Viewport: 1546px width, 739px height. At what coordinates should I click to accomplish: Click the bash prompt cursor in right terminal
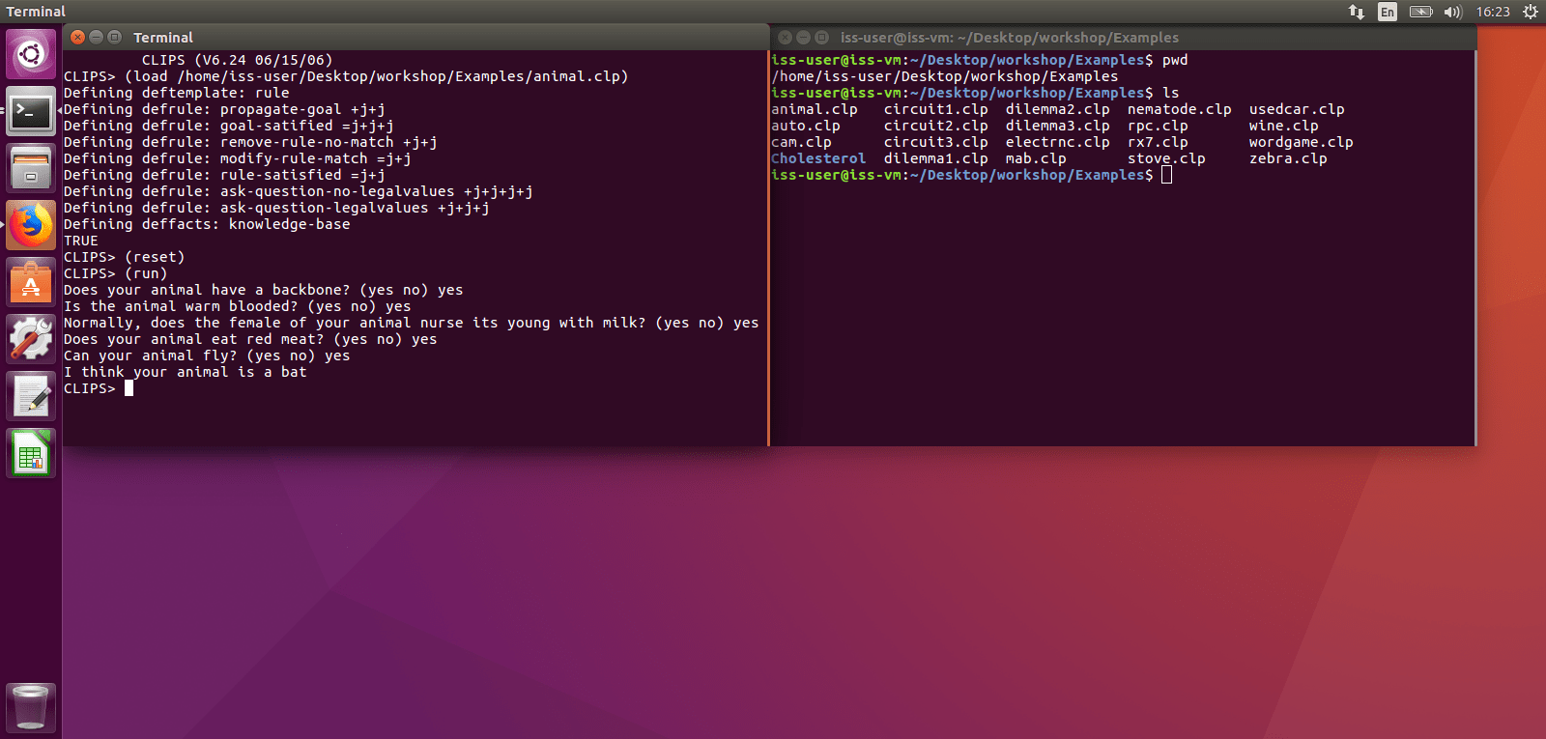click(1167, 175)
